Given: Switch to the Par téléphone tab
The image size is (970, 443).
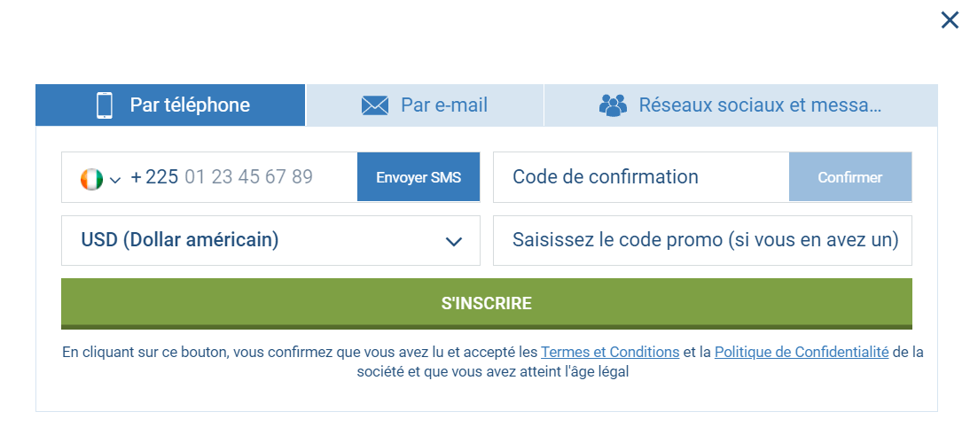Looking at the screenshot, I should pyautogui.click(x=170, y=105).
